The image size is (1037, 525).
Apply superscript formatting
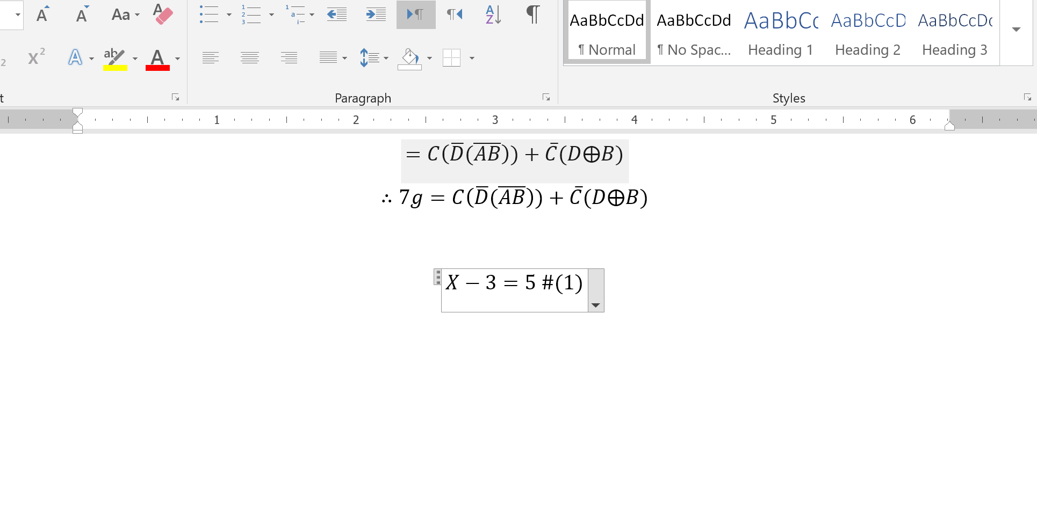[x=36, y=57]
